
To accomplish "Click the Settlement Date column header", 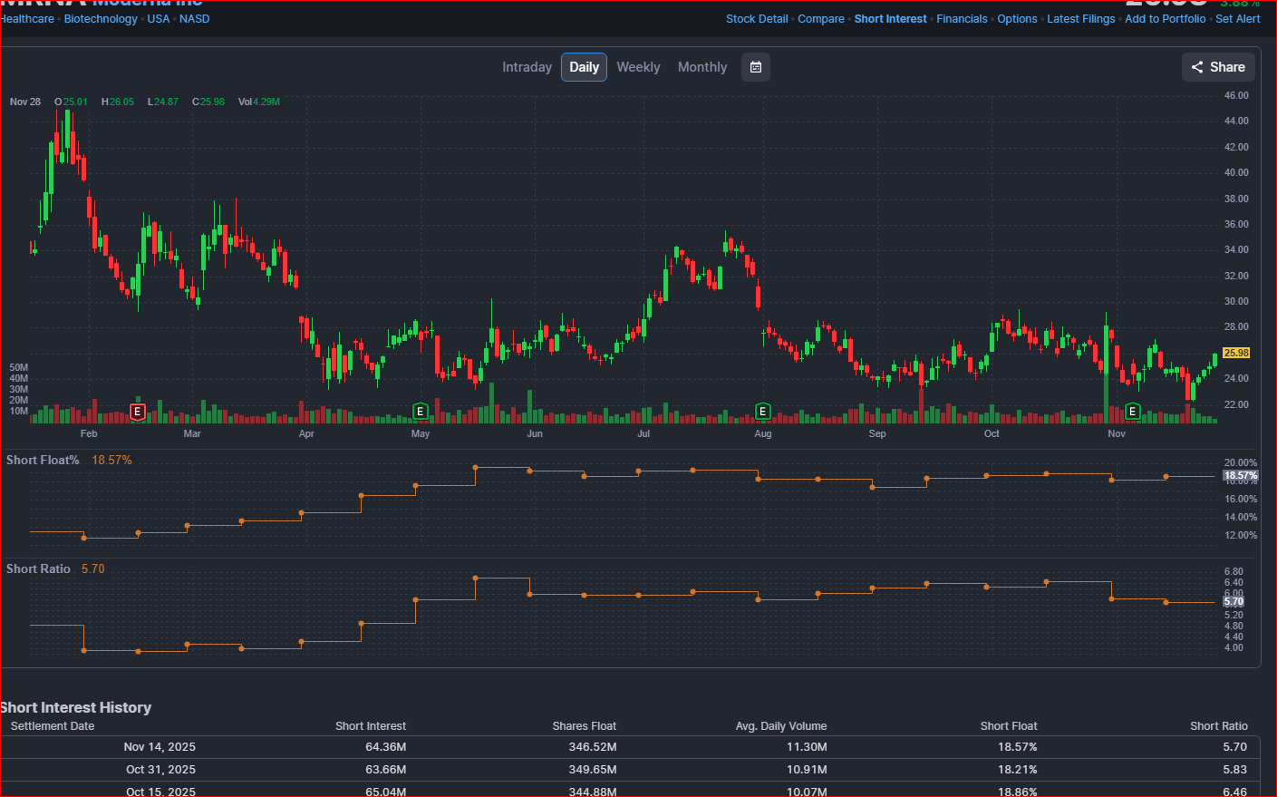I will pos(53,726).
